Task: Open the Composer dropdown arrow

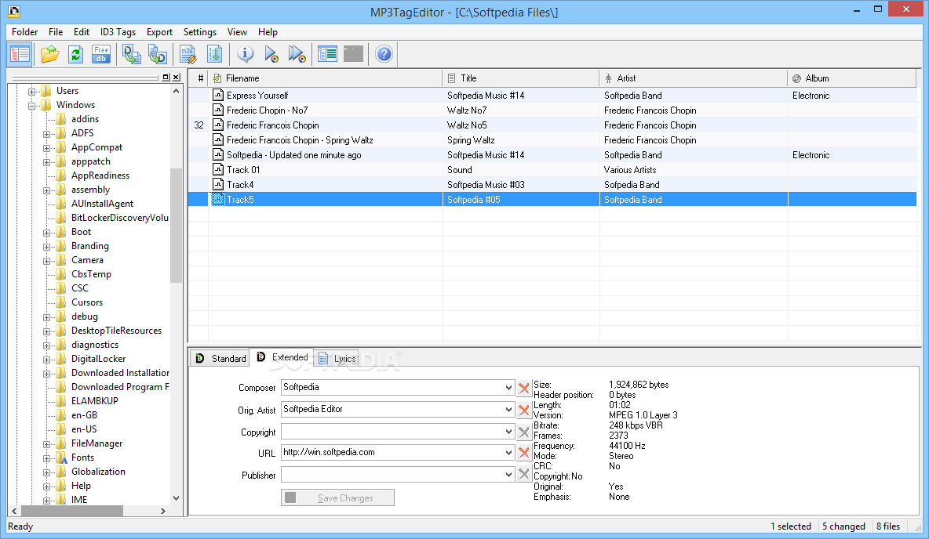Action: (508, 388)
